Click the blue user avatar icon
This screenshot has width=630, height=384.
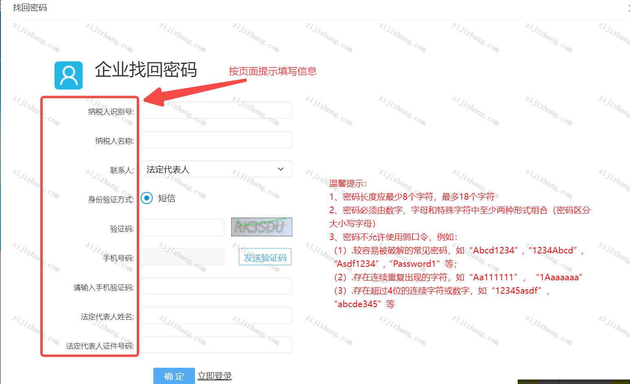[x=69, y=75]
